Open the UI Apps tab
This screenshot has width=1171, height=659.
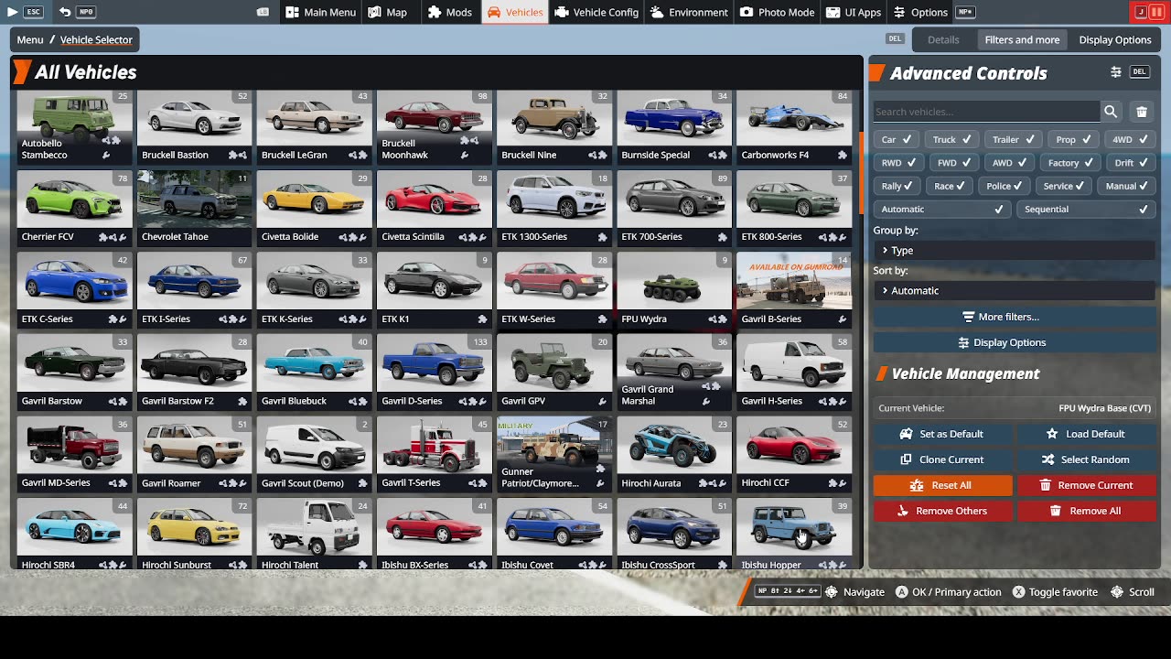click(x=854, y=12)
